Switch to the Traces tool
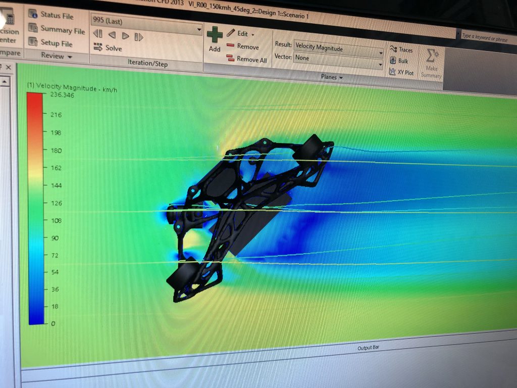Image resolution: width=517 pixels, height=388 pixels. pos(401,50)
